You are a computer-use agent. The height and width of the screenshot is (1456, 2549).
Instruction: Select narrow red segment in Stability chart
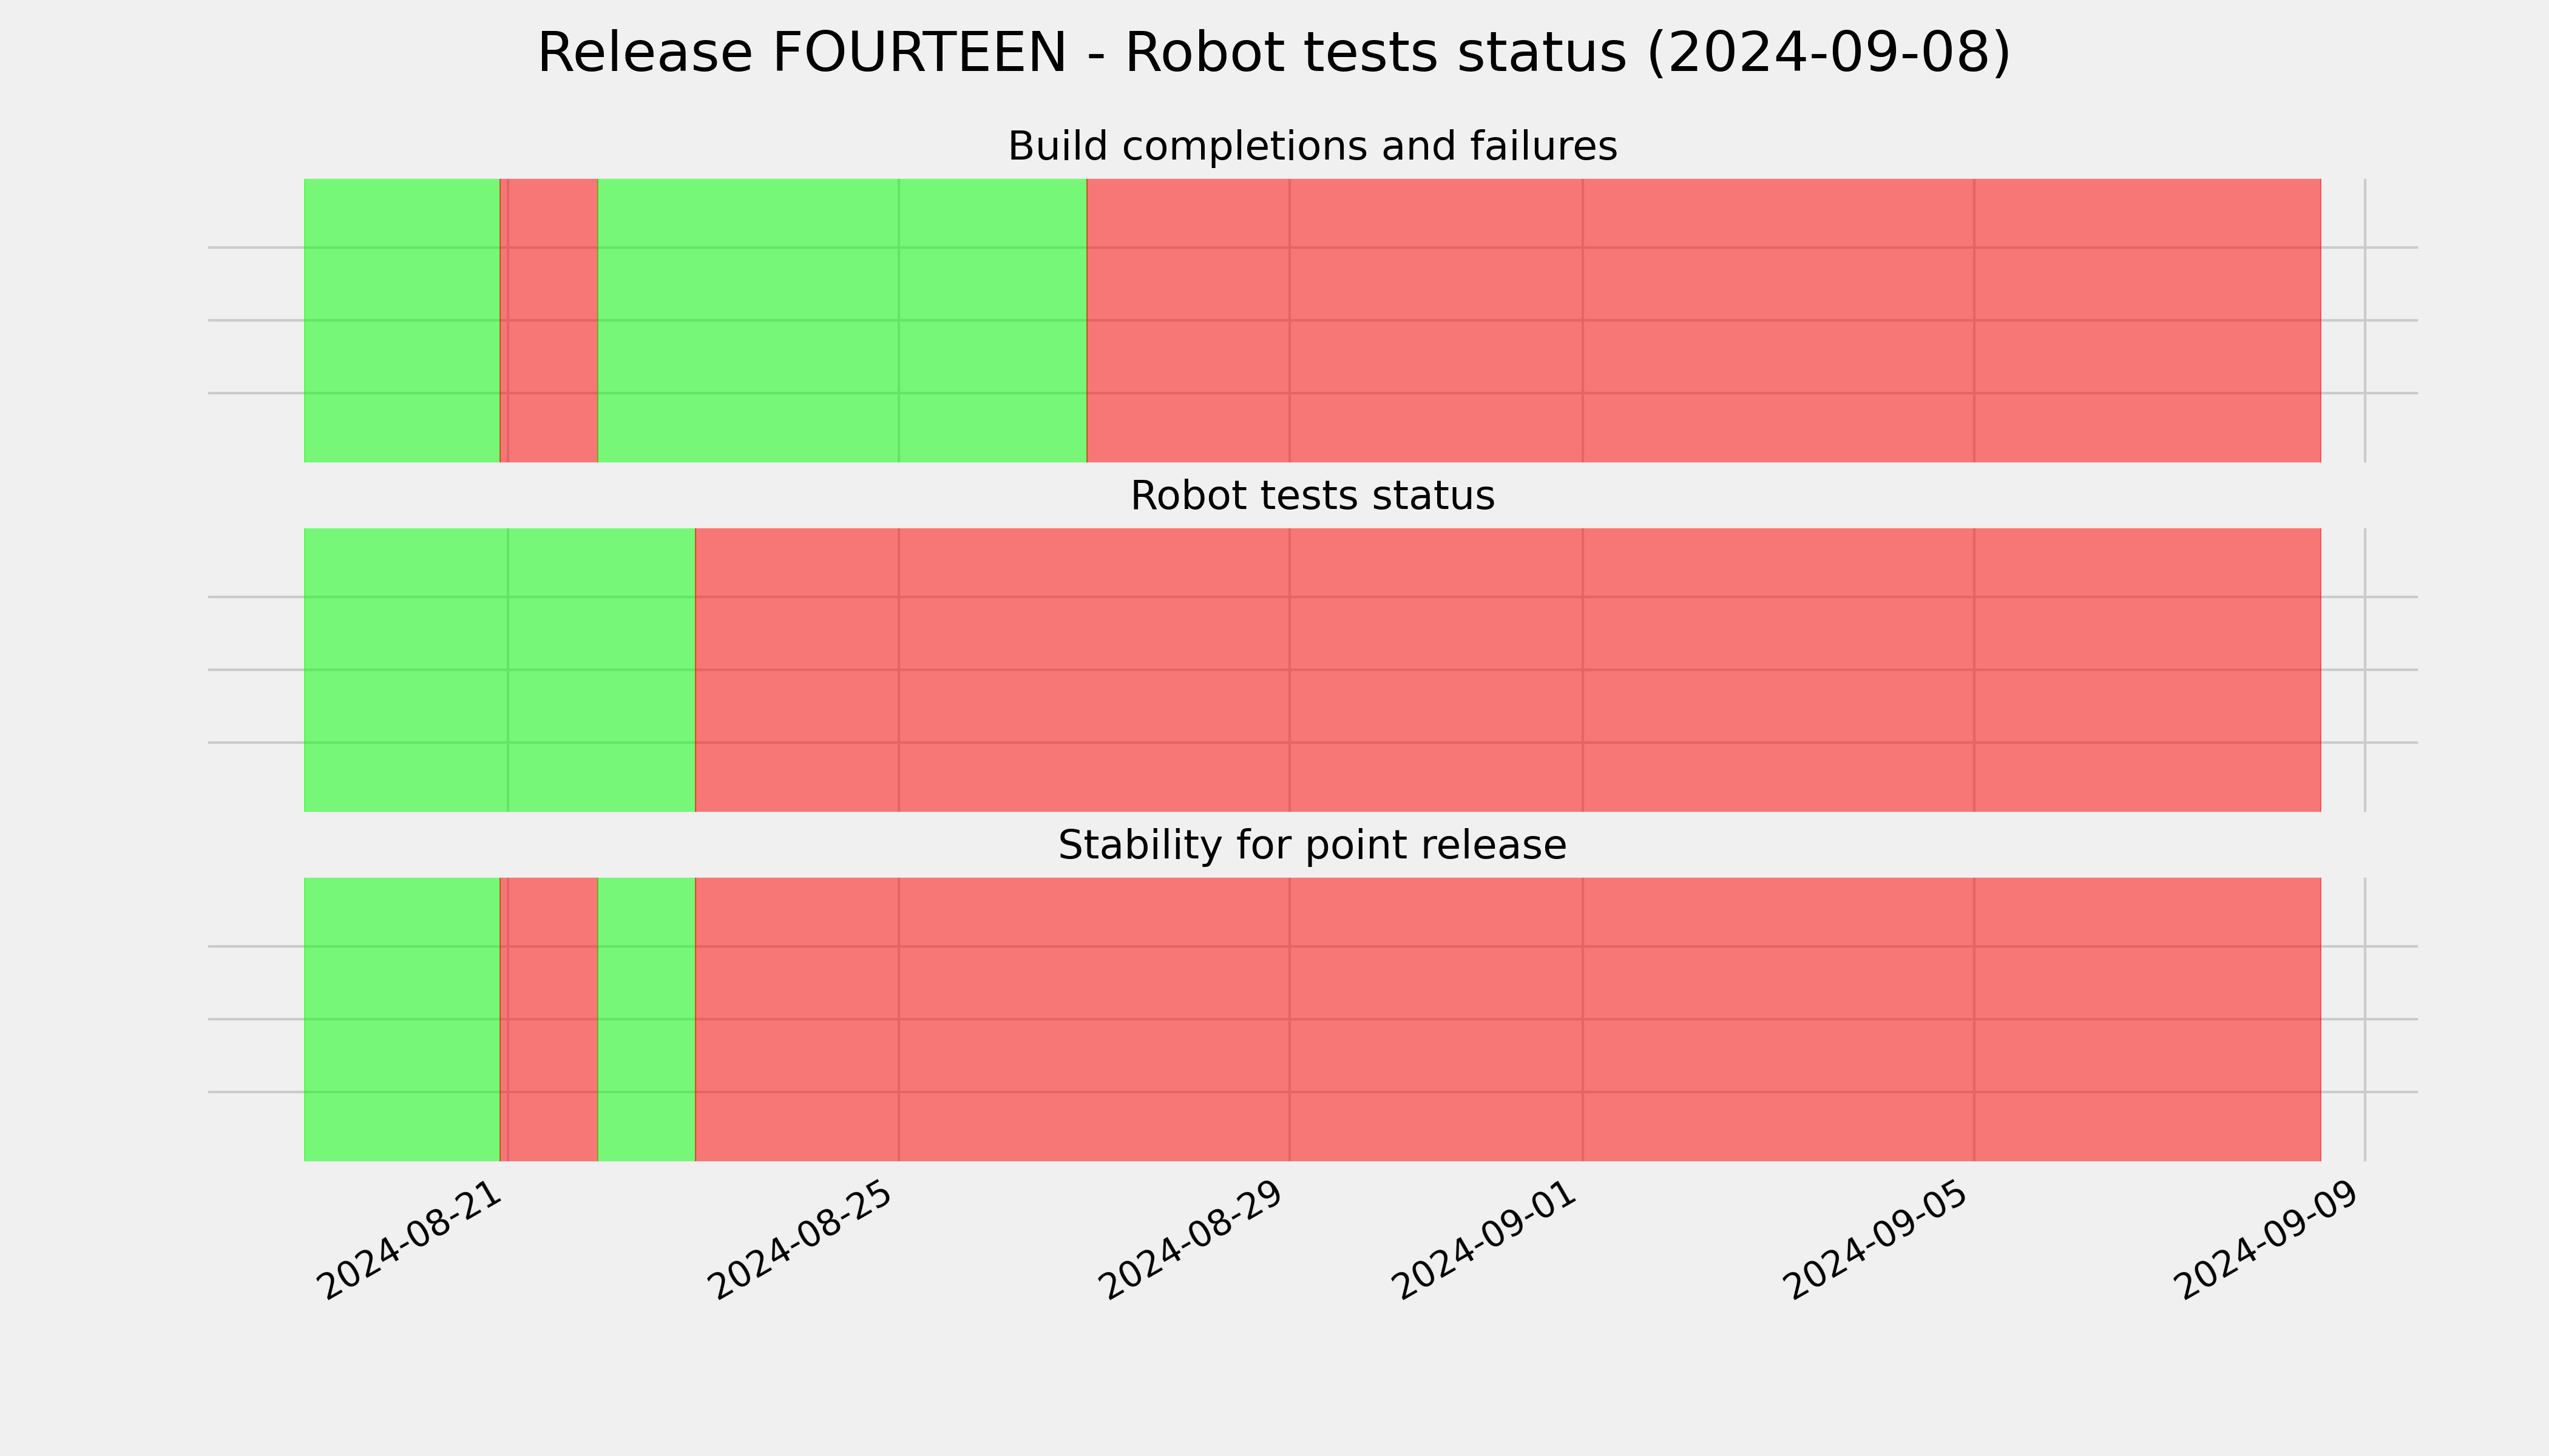(x=549, y=1019)
